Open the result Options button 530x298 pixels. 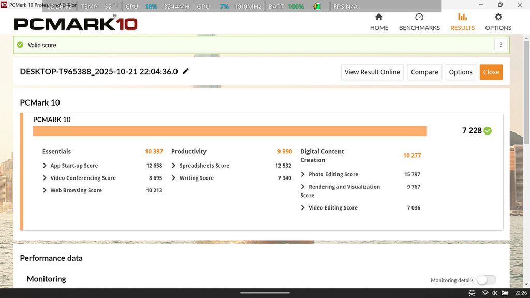point(460,72)
